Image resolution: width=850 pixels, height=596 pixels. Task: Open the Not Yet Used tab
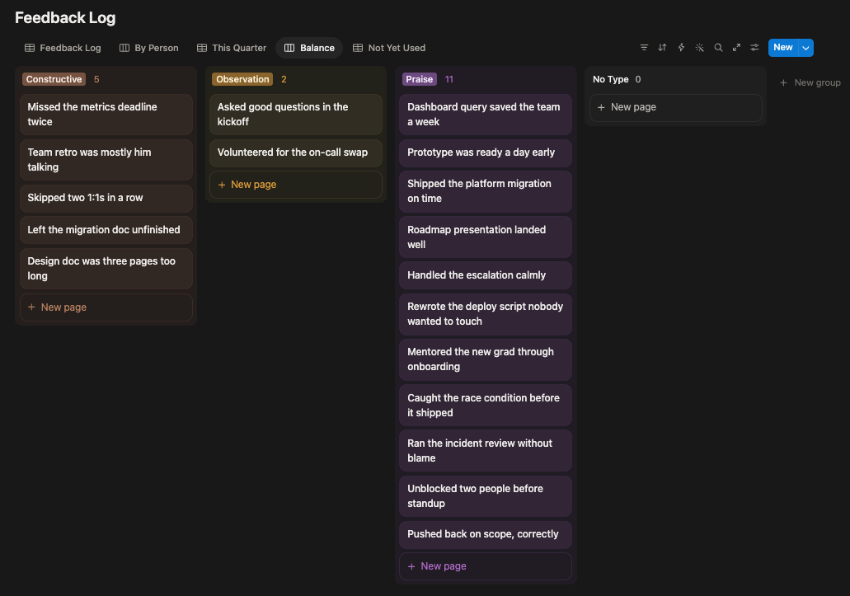pos(389,48)
